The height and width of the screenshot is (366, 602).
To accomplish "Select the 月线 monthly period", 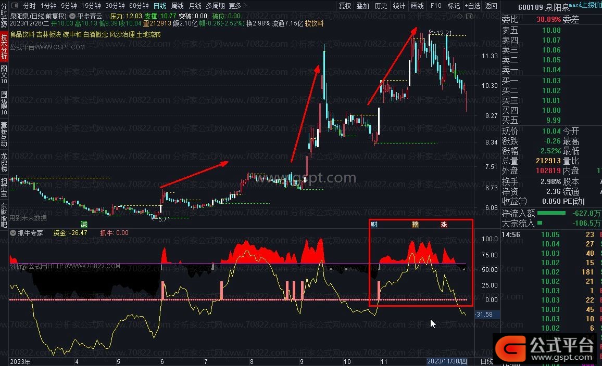I will [195, 6].
